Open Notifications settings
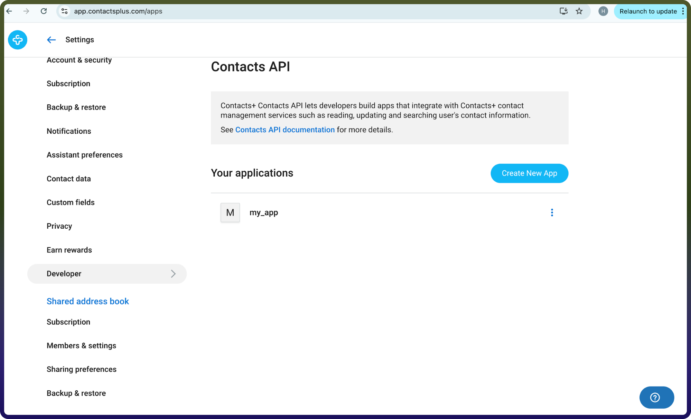Image resolution: width=691 pixels, height=419 pixels. tap(69, 131)
